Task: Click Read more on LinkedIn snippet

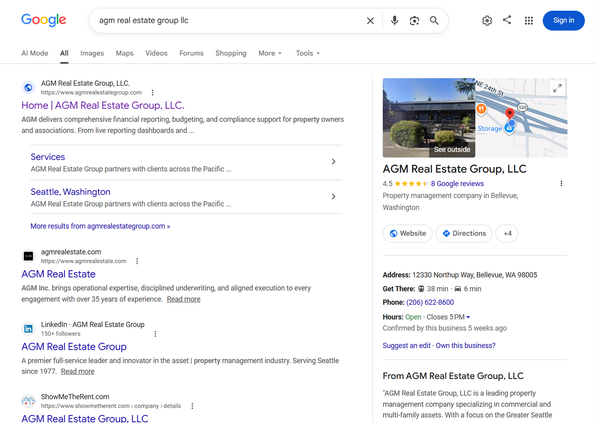Action: (78, 371)
